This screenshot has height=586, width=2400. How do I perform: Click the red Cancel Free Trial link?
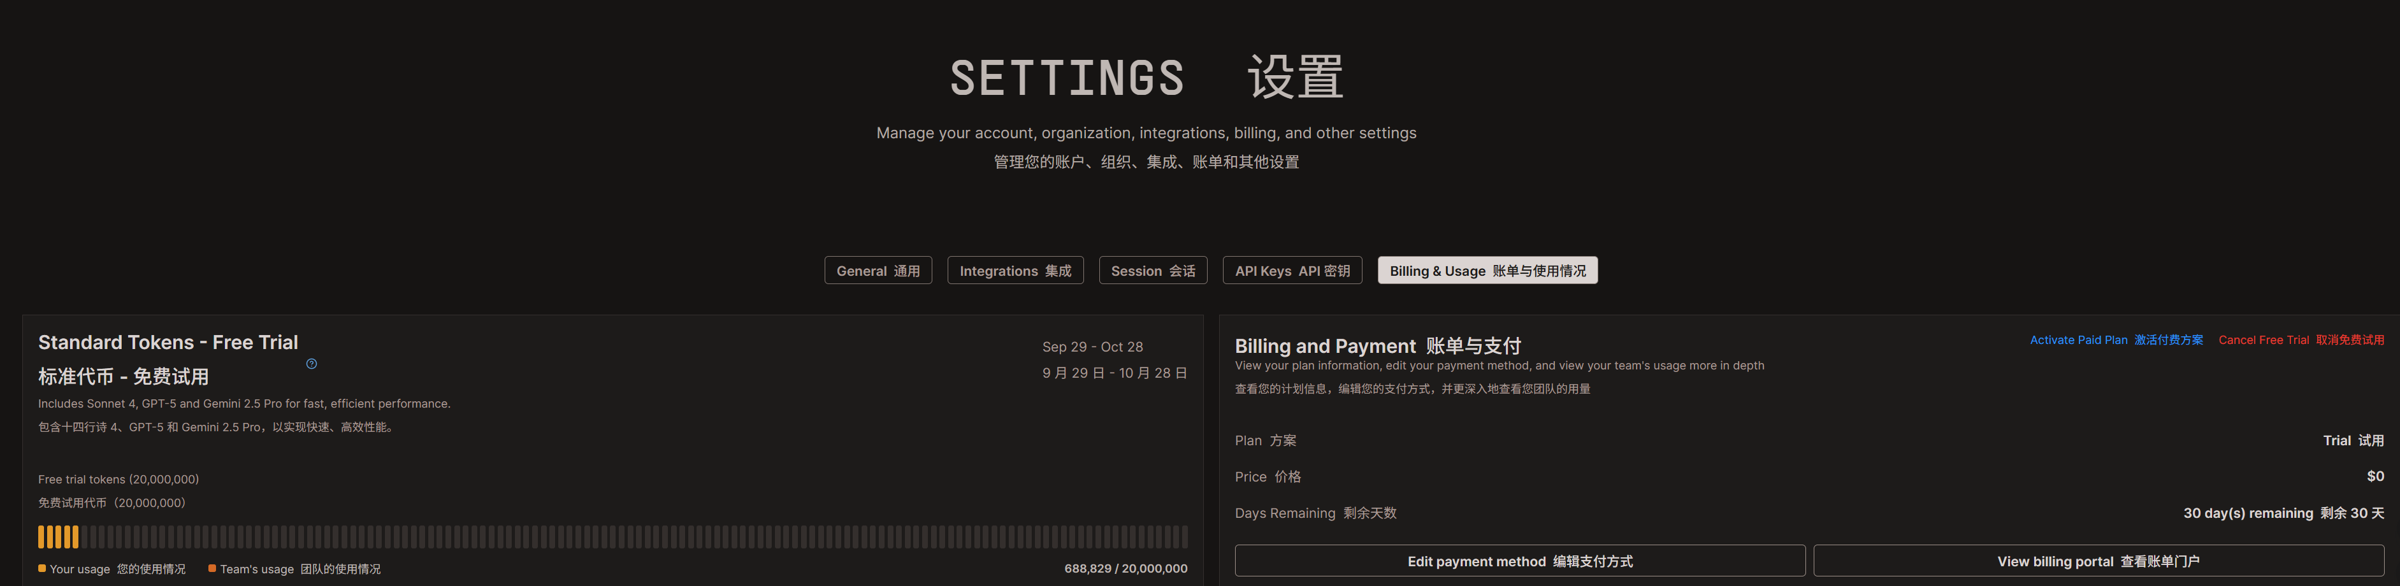click(x=2301, y=340)
